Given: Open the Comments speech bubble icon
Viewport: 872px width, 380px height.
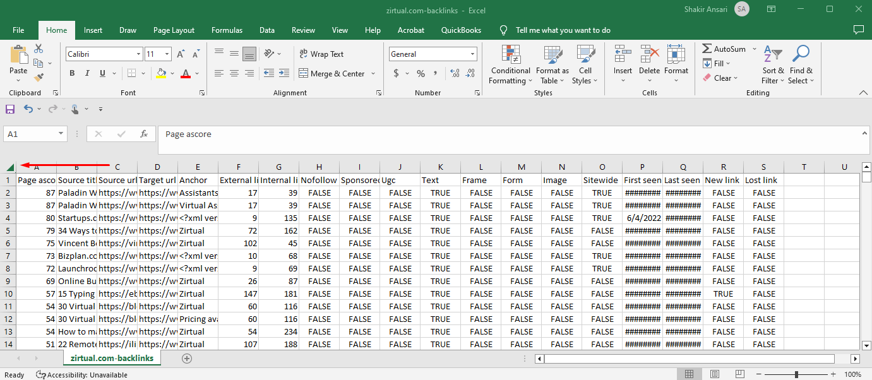Looking at the screenshot, I should [858, 30].
